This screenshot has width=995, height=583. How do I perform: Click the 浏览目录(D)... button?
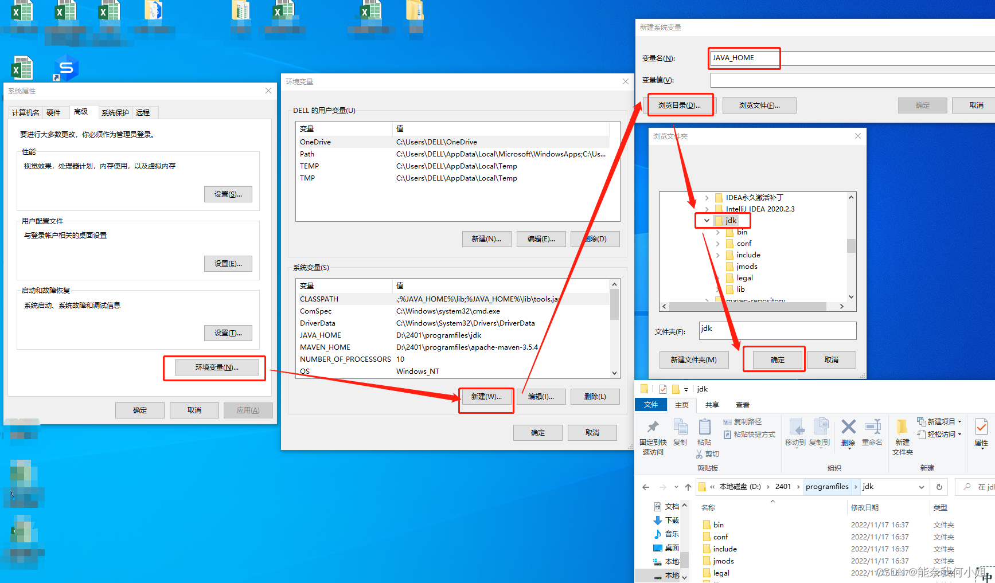681,105
